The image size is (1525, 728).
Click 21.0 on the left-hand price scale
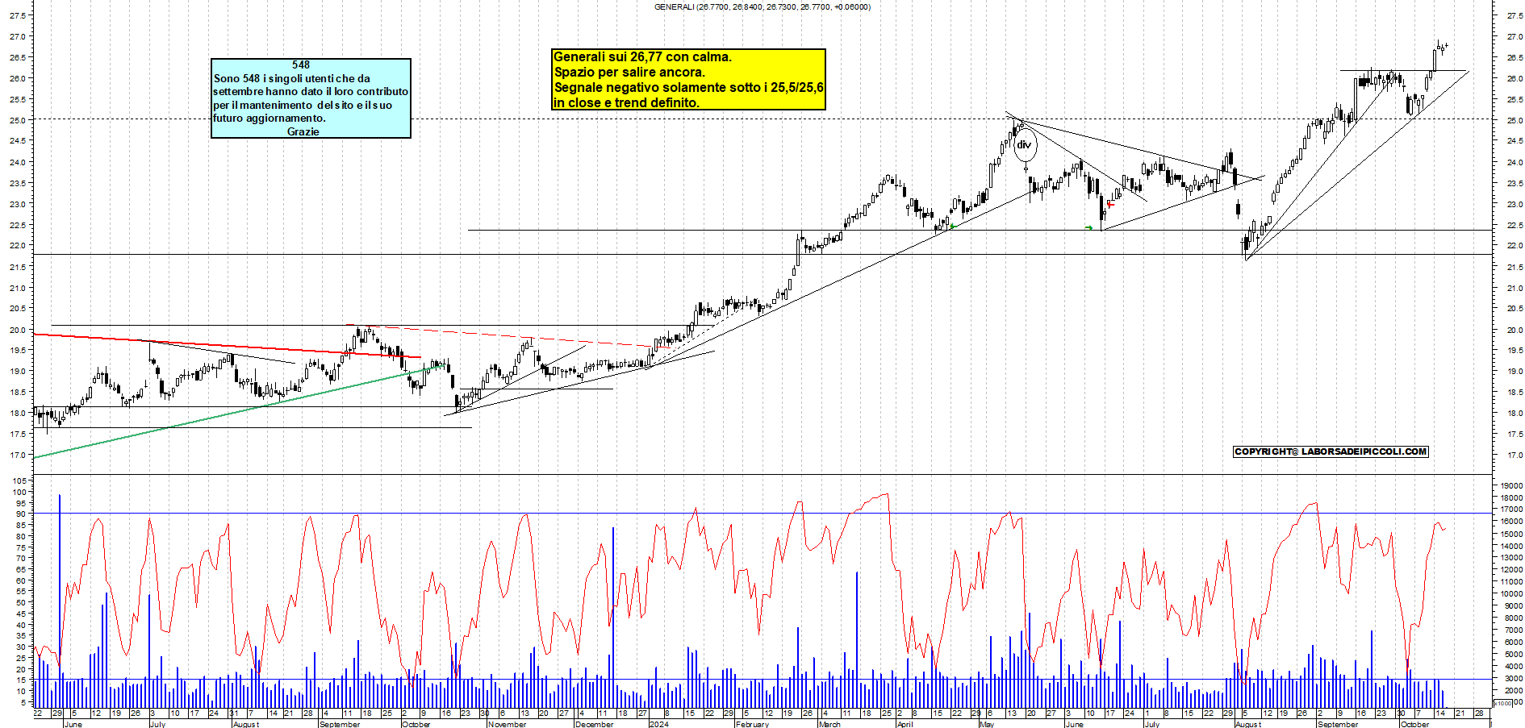coord(18,288)
